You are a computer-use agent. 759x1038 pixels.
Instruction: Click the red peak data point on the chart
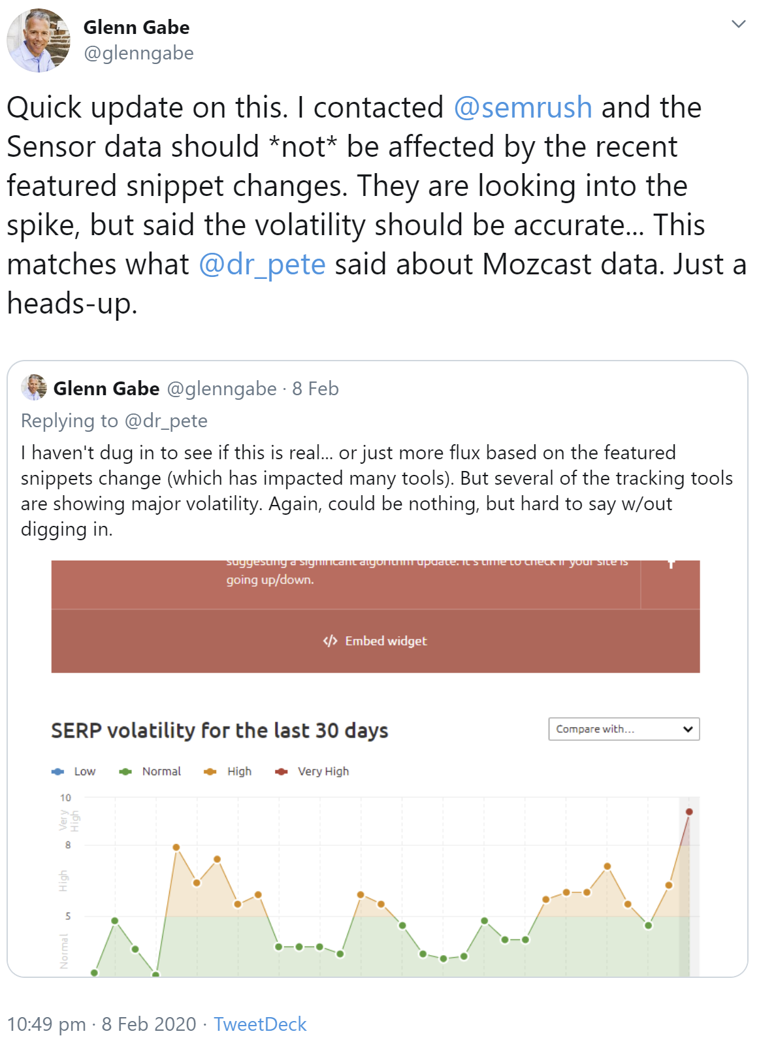(x=688, y=811)
